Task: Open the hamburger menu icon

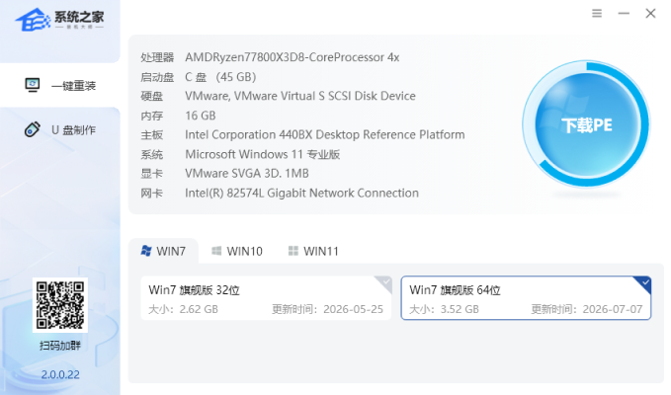Action: coord(597,14)
